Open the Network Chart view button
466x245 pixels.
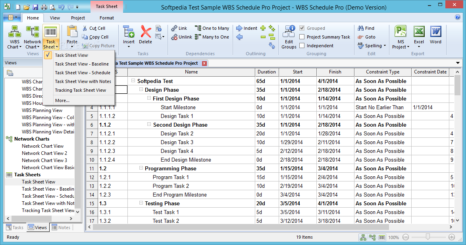click(33, 37)
